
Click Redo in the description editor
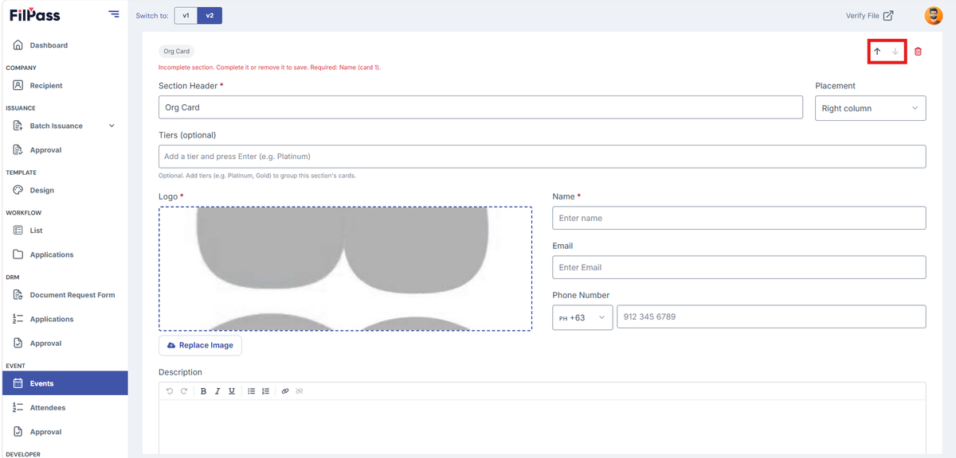[184, 391]
